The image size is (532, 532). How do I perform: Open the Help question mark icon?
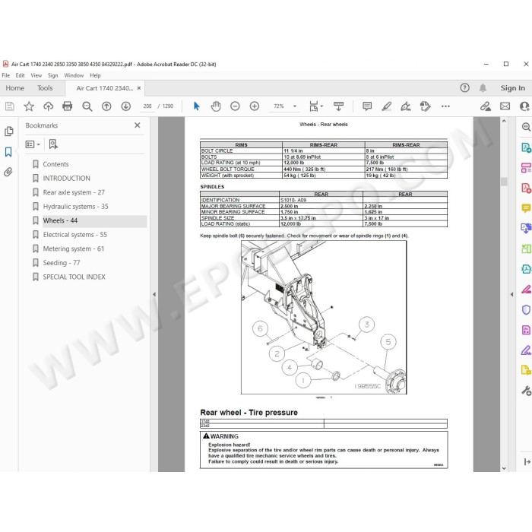coord(465,88)
